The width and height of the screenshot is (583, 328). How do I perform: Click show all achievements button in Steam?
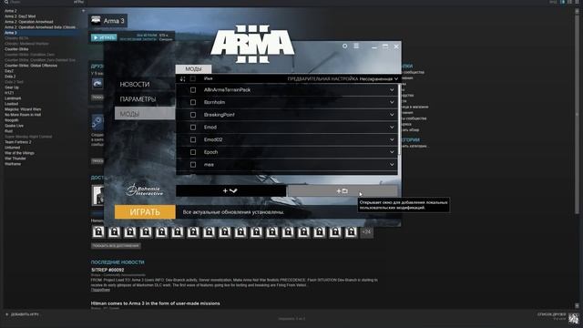point(116,246)
